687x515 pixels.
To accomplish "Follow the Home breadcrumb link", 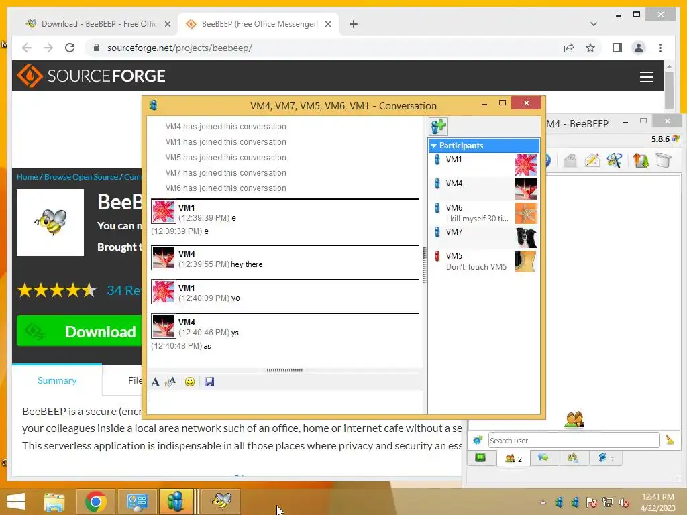I will coord(27,177).
